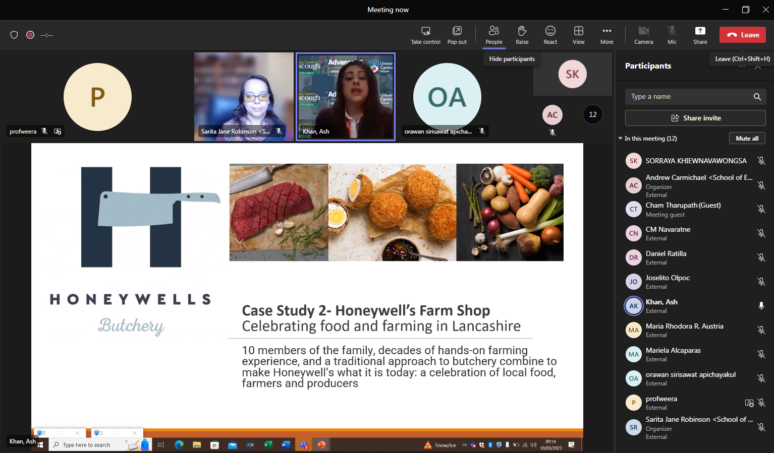Select the AK avatar for Khan, Ash
774x453 pixels.
pos(634,306)
